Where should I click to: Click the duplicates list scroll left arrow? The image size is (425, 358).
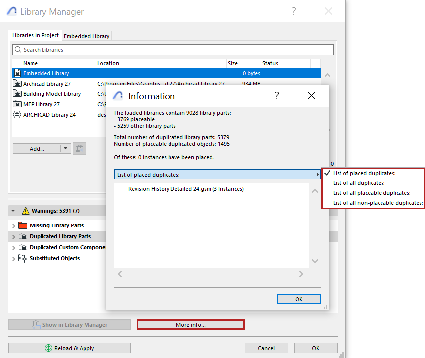point(120,274)
